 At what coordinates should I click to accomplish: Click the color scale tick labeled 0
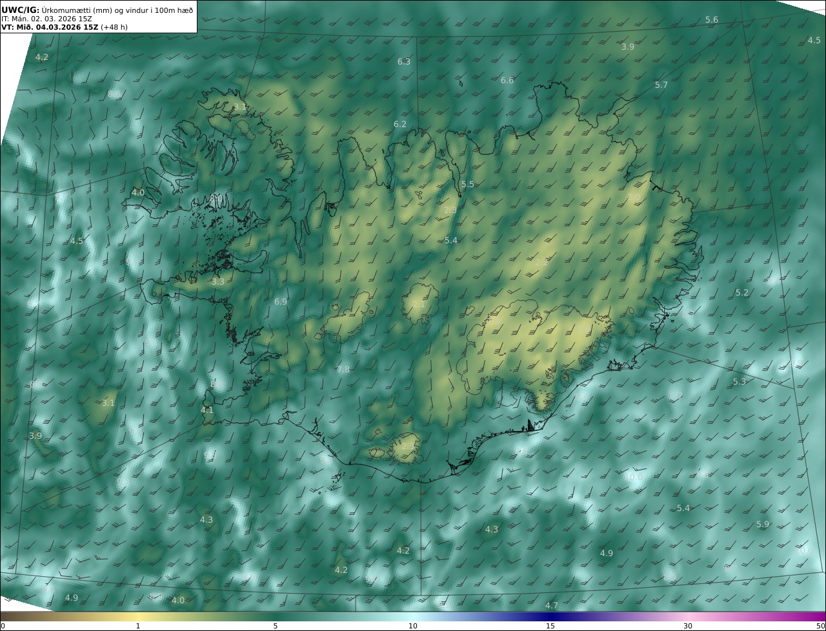tap(2, 626)
